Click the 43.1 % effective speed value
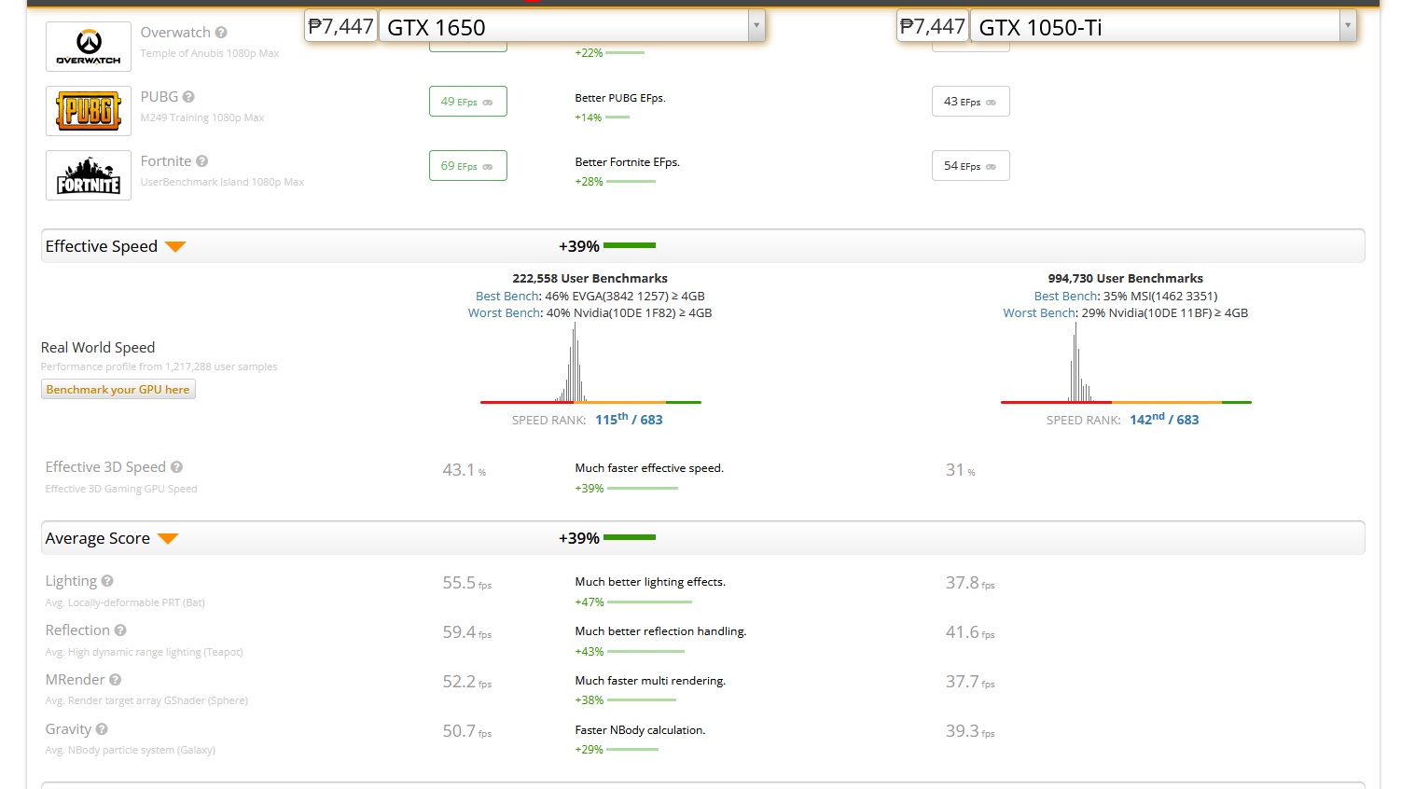The height and width of the screenshot is (789, 1401). coord(464,470)
